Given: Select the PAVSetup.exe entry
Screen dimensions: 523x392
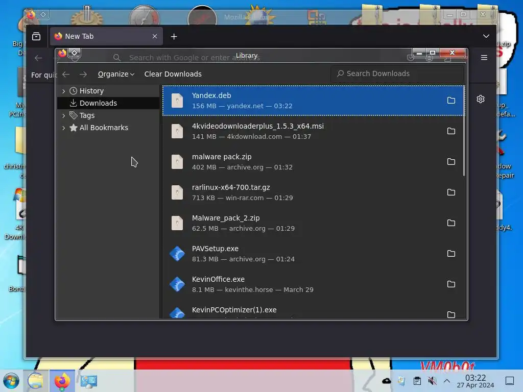Looking at the screenshot, I should tap(313, 254).
